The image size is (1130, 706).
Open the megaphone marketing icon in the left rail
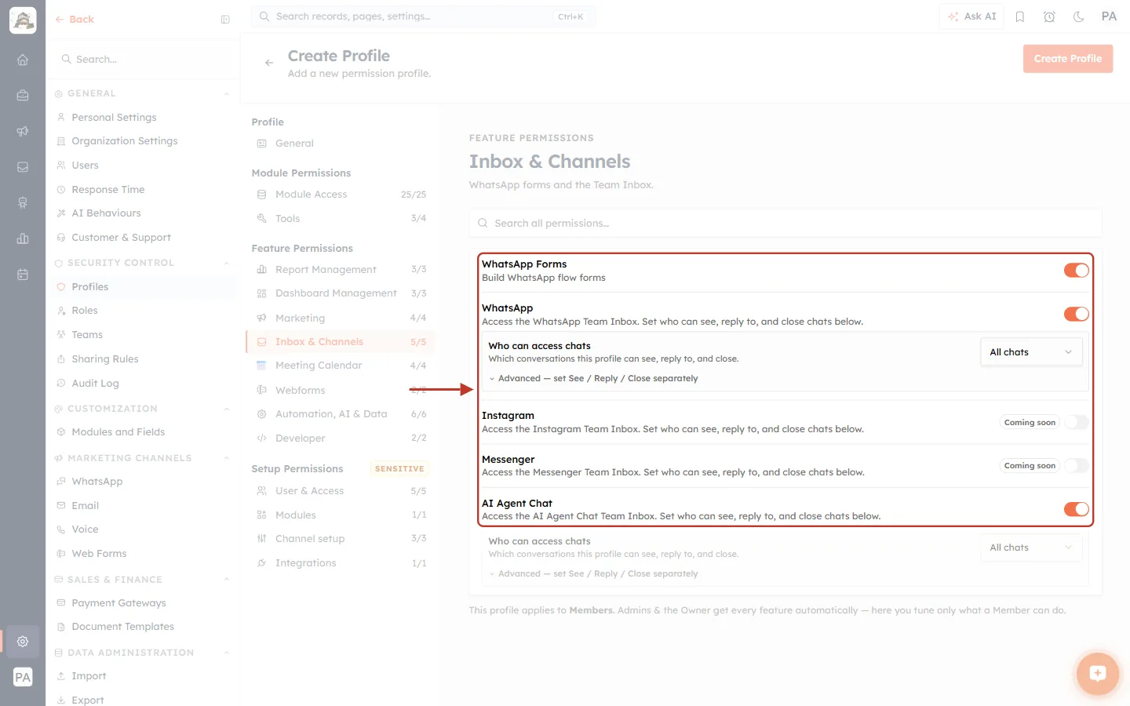(23, 131)
